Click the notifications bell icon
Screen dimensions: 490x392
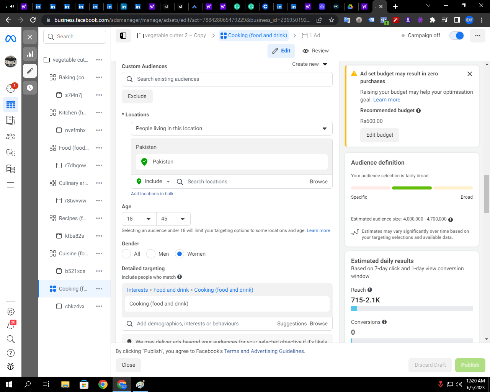click(x=11, y=326)
